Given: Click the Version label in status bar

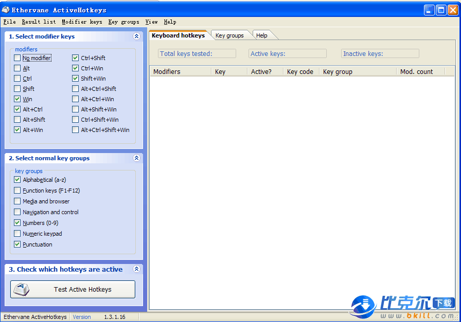Looking at the screenshot, I should (x=82, y=317).
